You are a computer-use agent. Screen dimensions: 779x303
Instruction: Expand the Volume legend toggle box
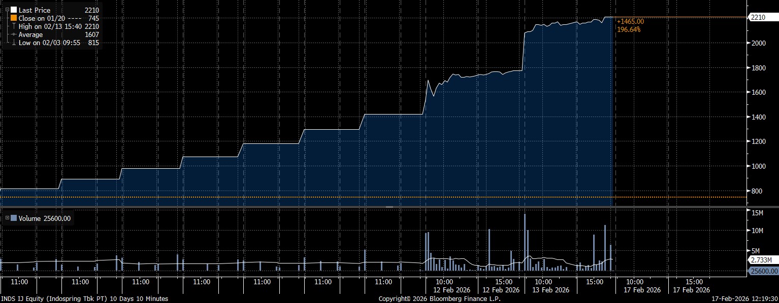coord(7,218)
